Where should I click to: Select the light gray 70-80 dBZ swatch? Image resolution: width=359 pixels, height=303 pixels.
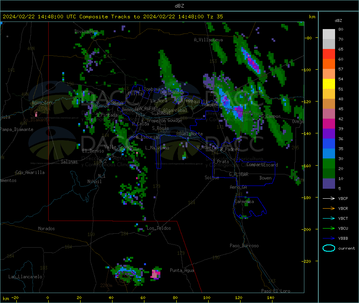click(x=329, y=34)
